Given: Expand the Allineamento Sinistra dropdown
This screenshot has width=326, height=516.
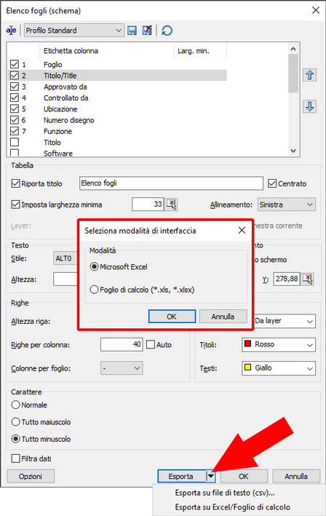Looking at the screenshot, I should (x=286, y=205).
